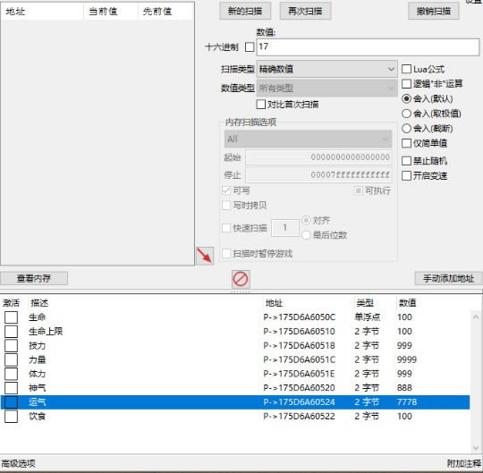Choose the 舍入(截断) radio option
The width and height of the screenshot is (483, 473).
[407, 129]
